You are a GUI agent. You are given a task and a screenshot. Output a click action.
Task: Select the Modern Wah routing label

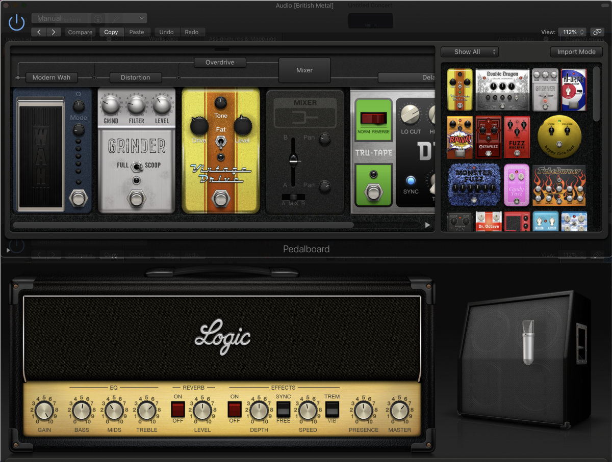[x=52, y=77]
